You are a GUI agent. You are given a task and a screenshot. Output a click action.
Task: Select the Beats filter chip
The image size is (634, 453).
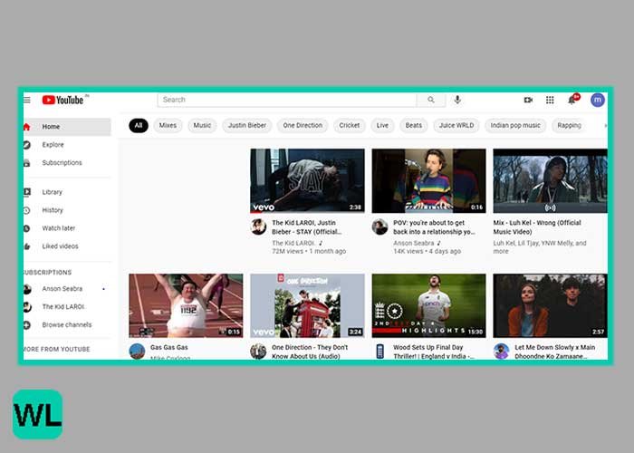(x=414, y=125)
